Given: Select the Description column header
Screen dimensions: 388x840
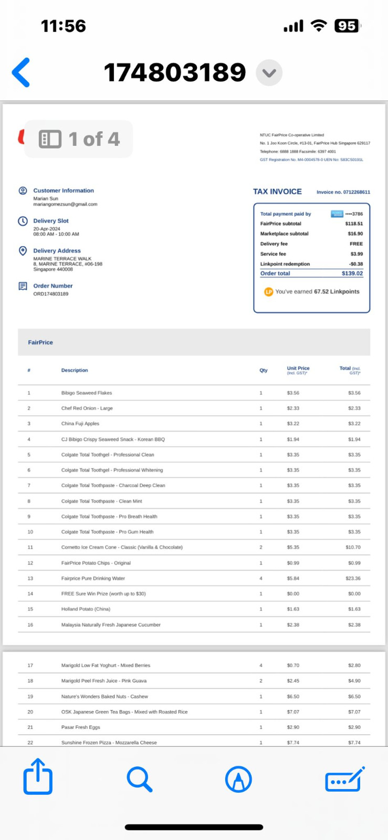Looking at the screenshot, I should [x=75, y=370].
